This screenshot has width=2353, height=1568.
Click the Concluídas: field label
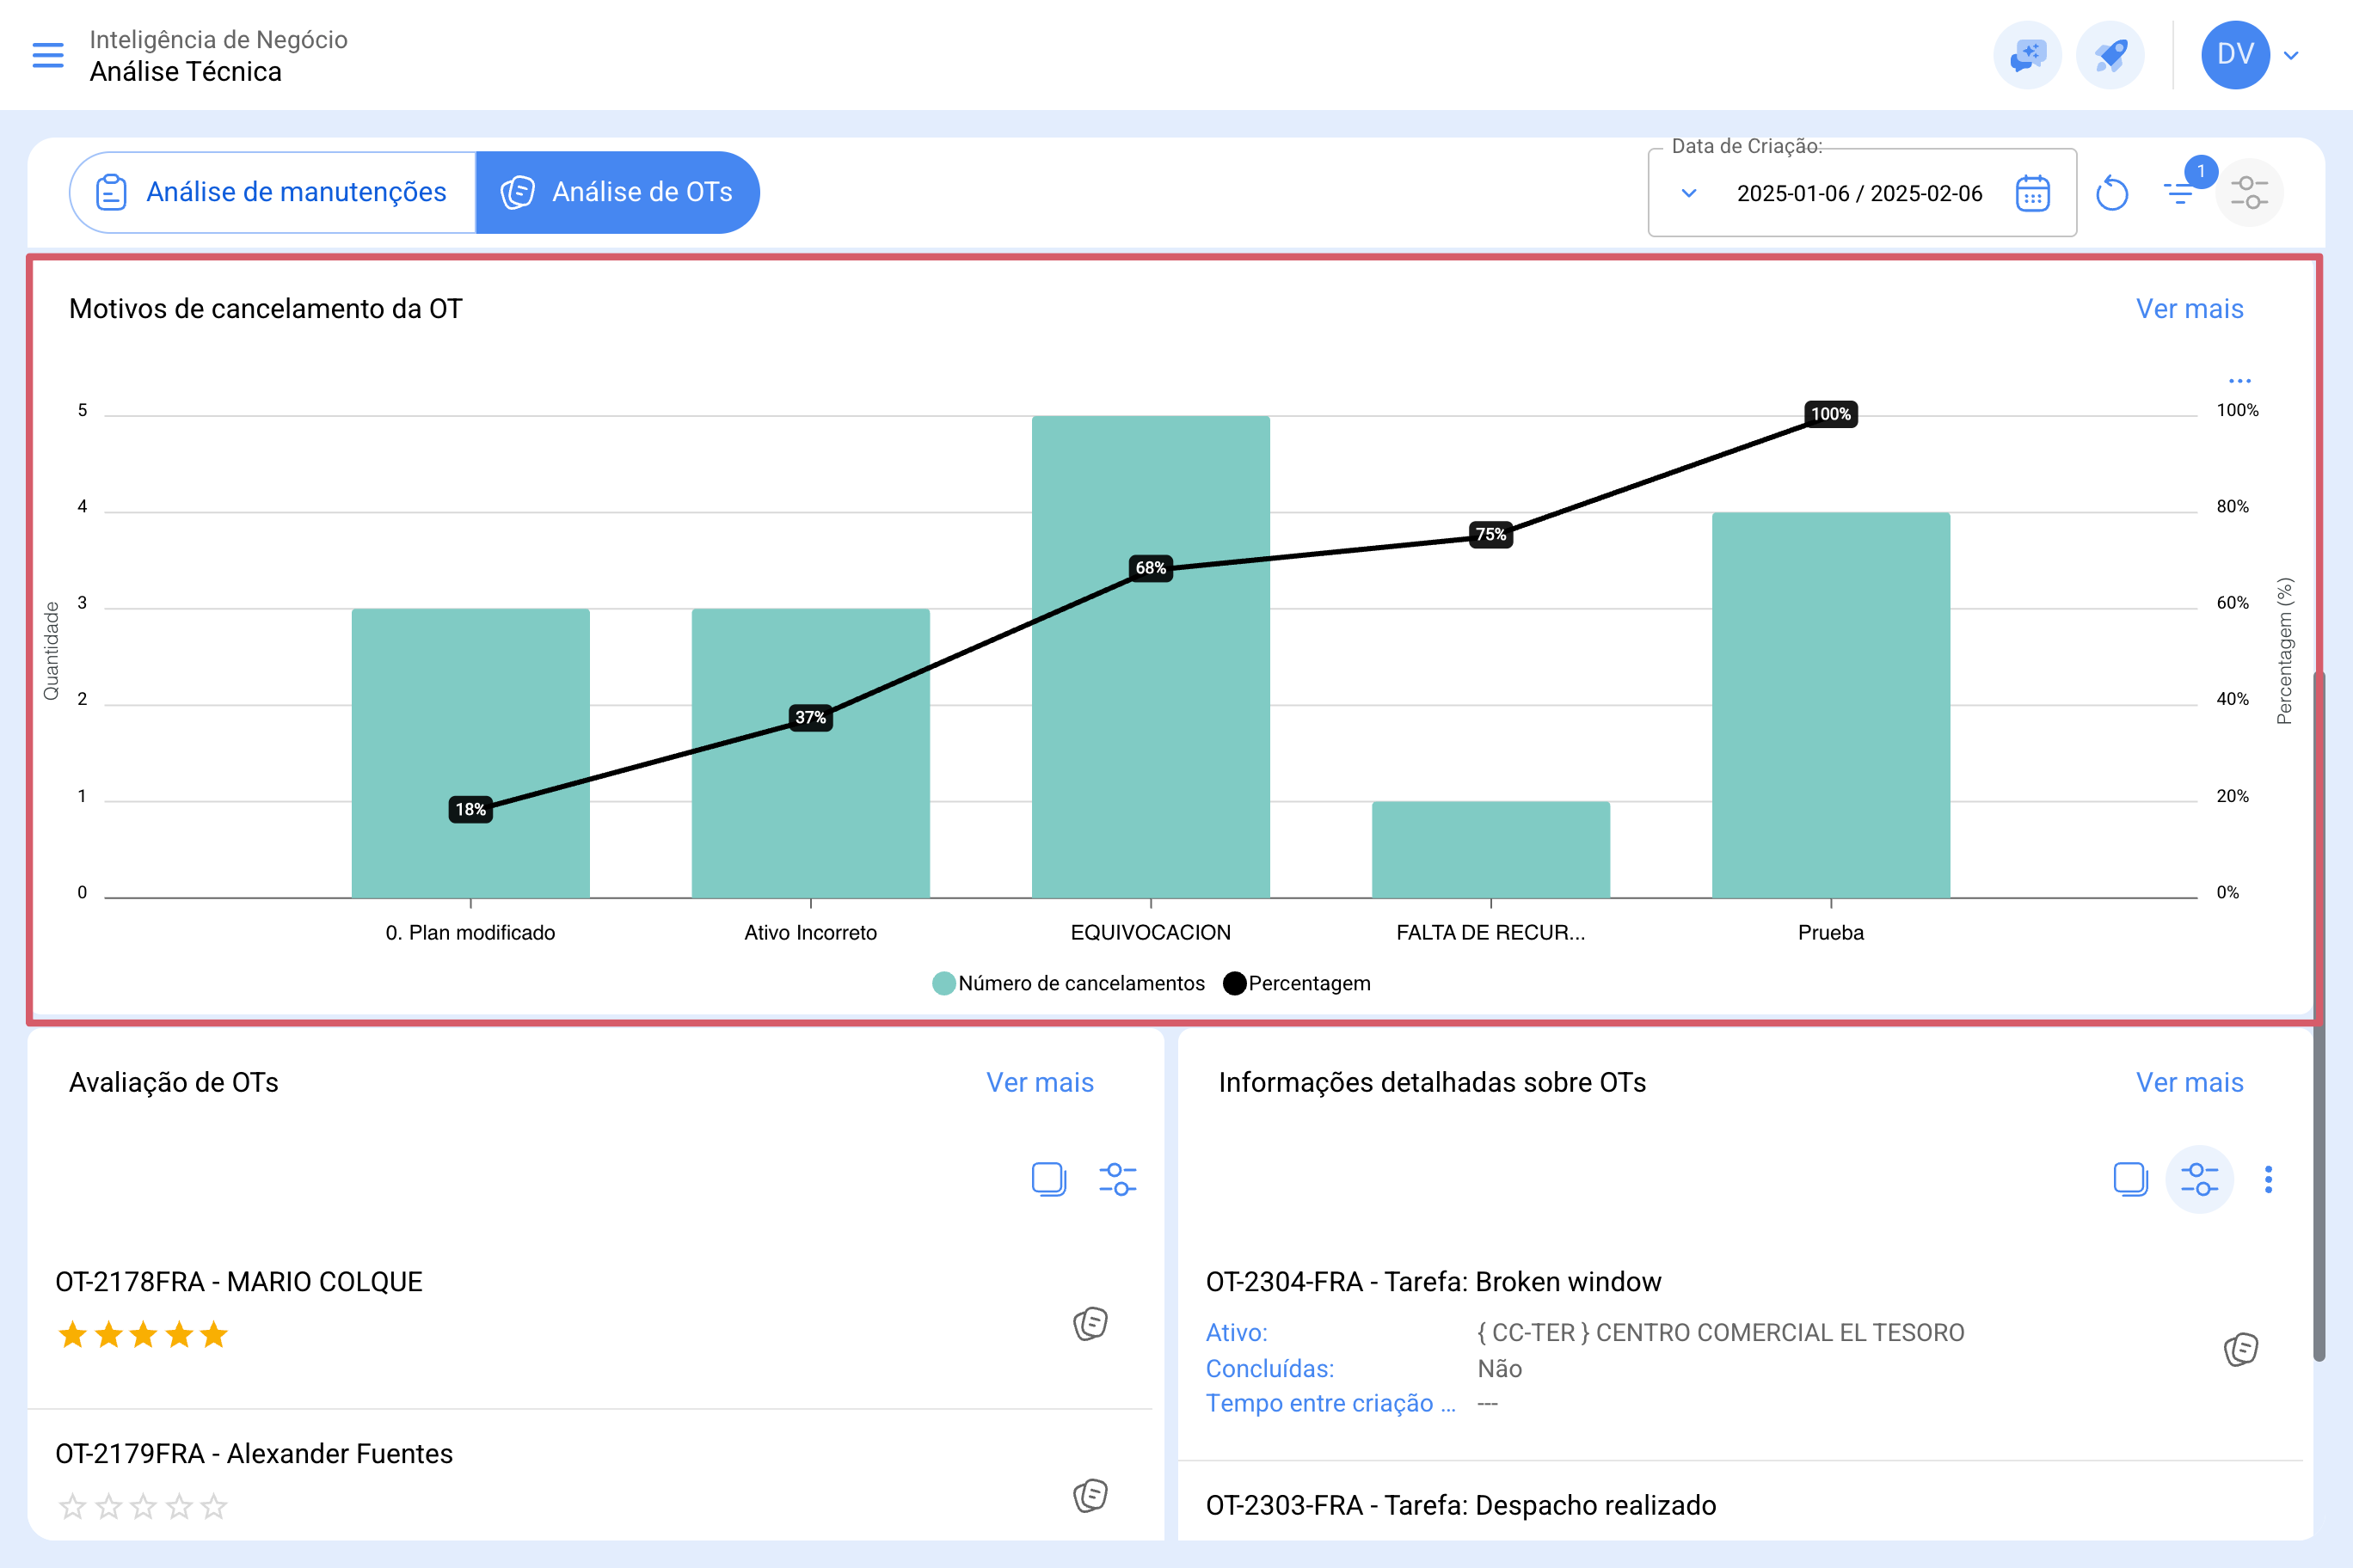(1269, 1369)
